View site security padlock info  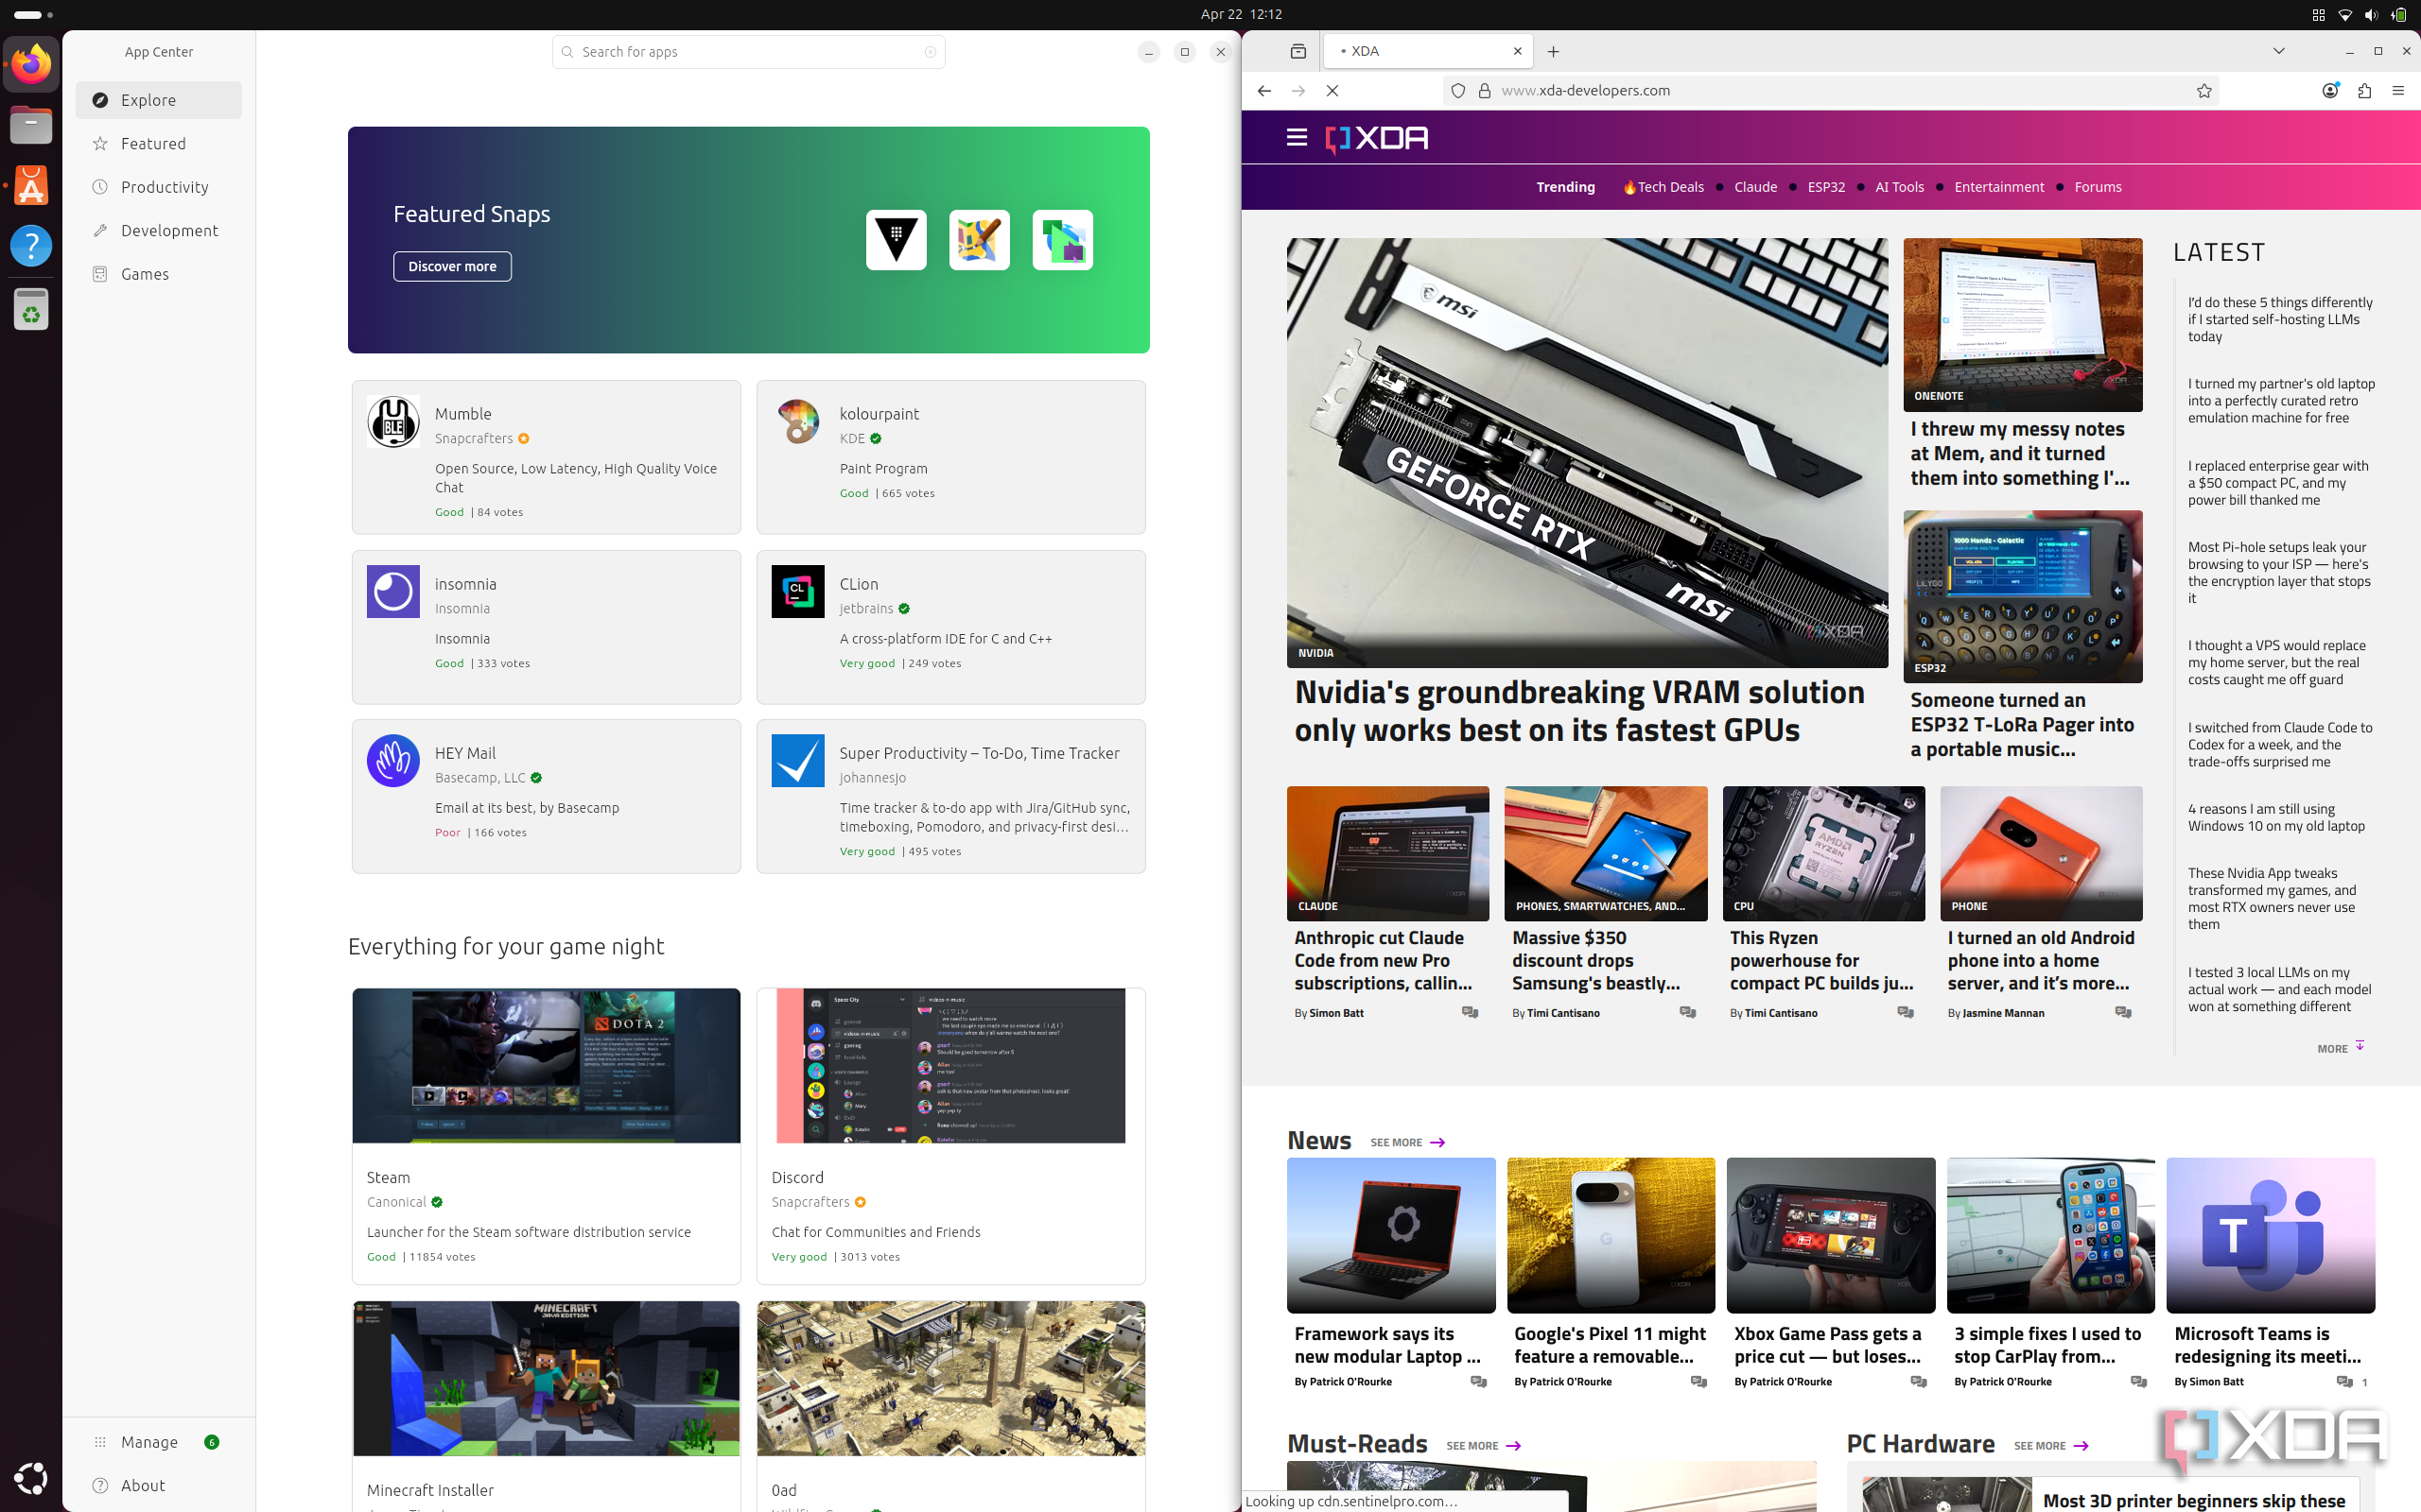coord(1485,91)
